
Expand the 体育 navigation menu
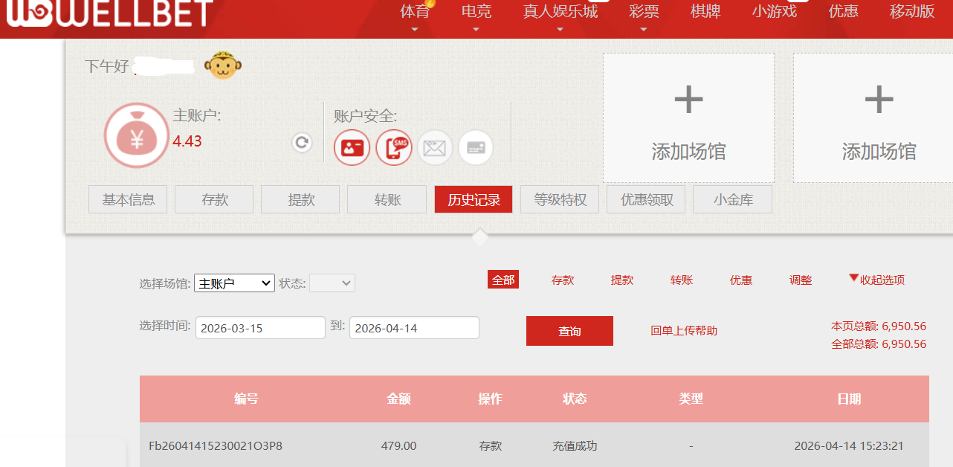click(x=415, y=12)
